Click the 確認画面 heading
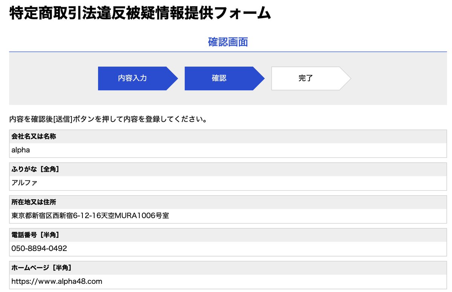Image resolution: width=452 pixels, height=292 pixels. [228, 42]
